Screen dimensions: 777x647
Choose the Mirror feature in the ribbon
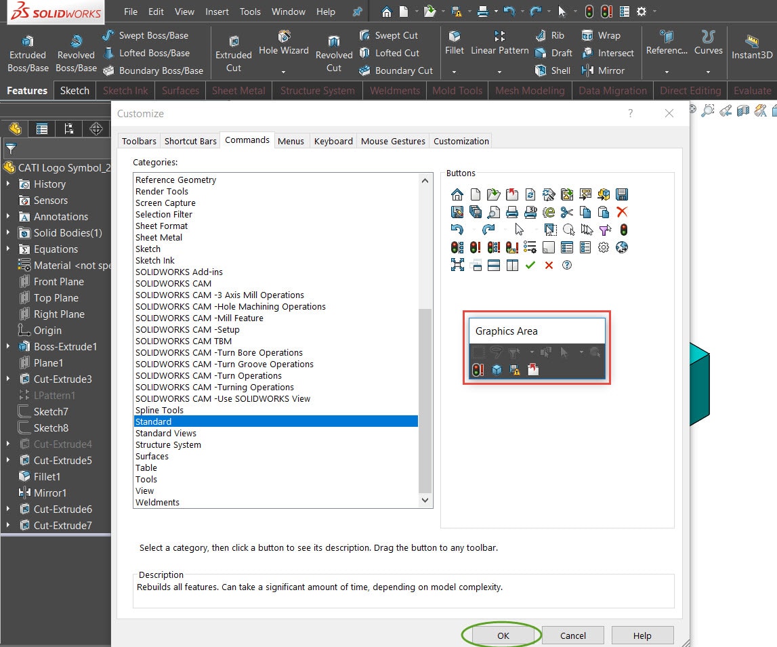tap(603, 70)
